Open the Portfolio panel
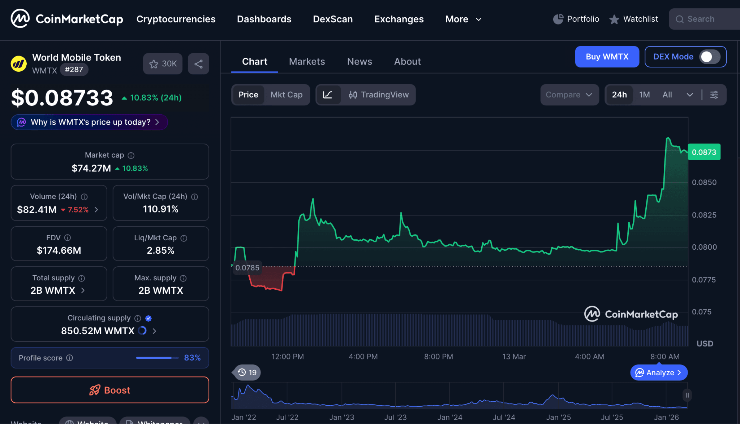The height and width of the screenshot is (424, 740). (576, 19)
